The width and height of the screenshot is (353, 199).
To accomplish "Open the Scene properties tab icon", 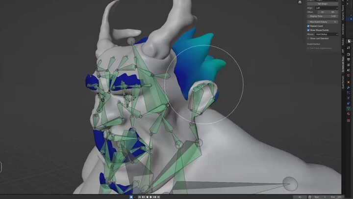I will point(349,70).
